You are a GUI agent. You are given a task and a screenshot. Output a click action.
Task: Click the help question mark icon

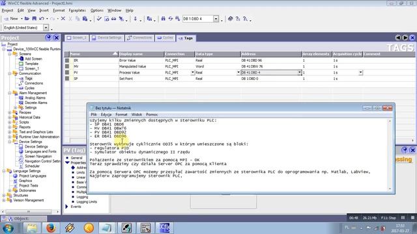(238, 19)
